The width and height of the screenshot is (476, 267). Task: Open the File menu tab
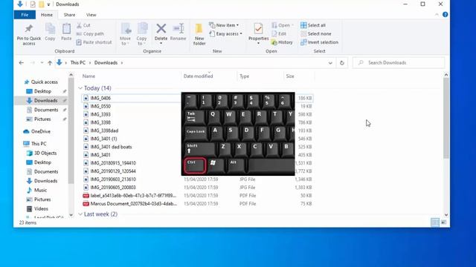25,15
